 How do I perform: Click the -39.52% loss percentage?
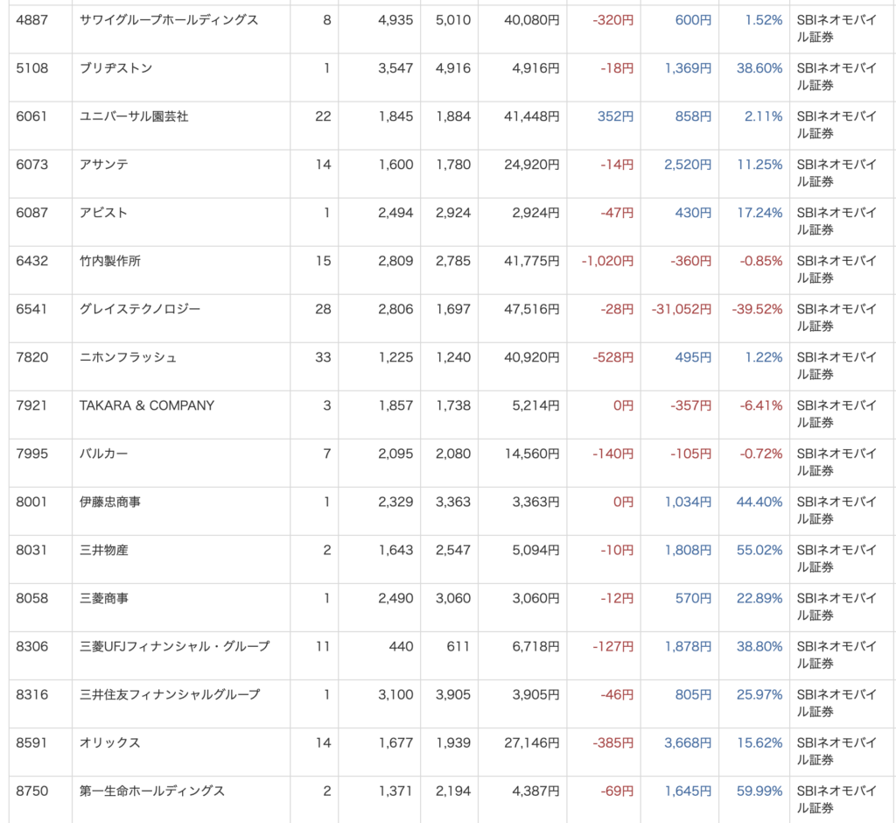tap(757, 309)
